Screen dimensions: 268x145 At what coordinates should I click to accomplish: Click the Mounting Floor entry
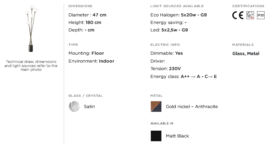click(x=86, y=53)
